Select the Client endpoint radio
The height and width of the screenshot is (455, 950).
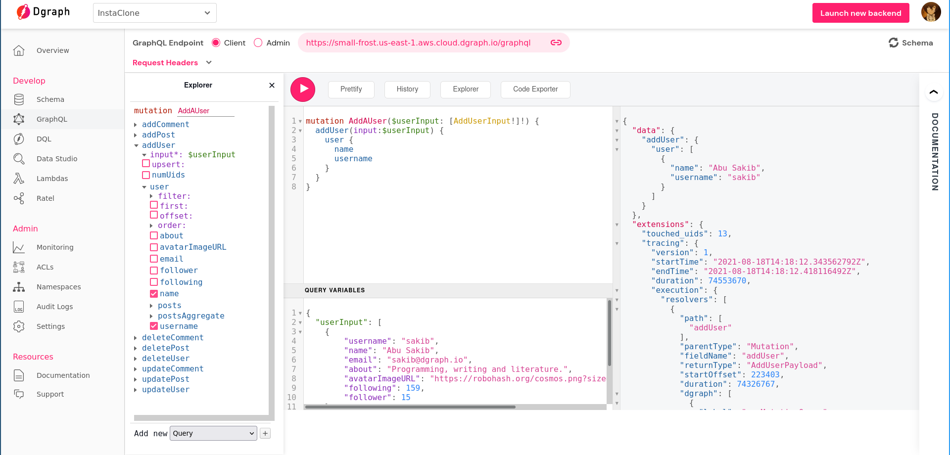point(216,43)
